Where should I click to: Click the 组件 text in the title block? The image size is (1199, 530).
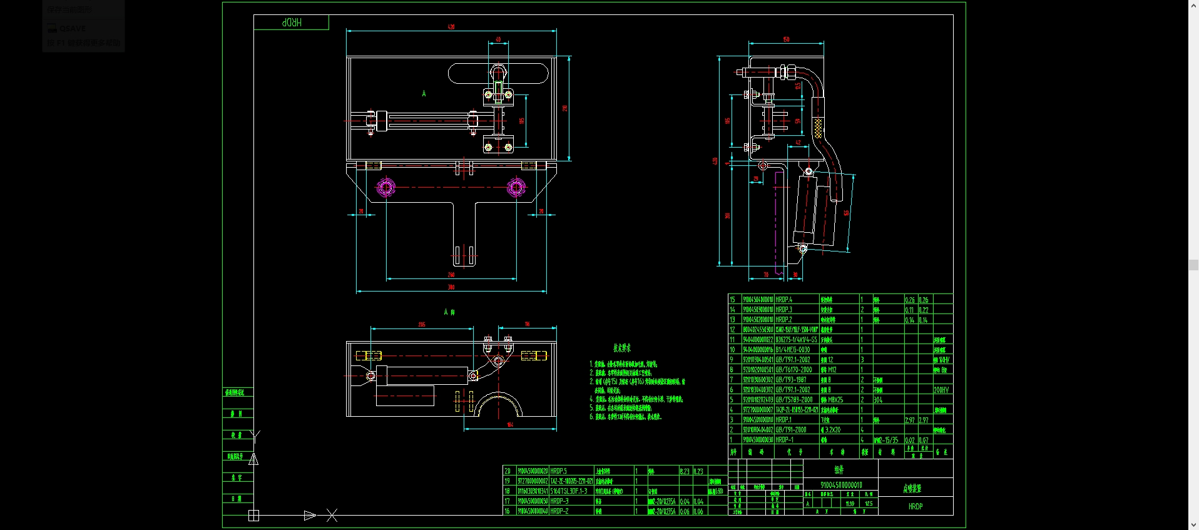tap(839, 469)
